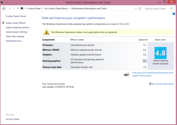Re-run the assessment
Image resolution: width=177 pixels, height=125 pixels.
163,84
